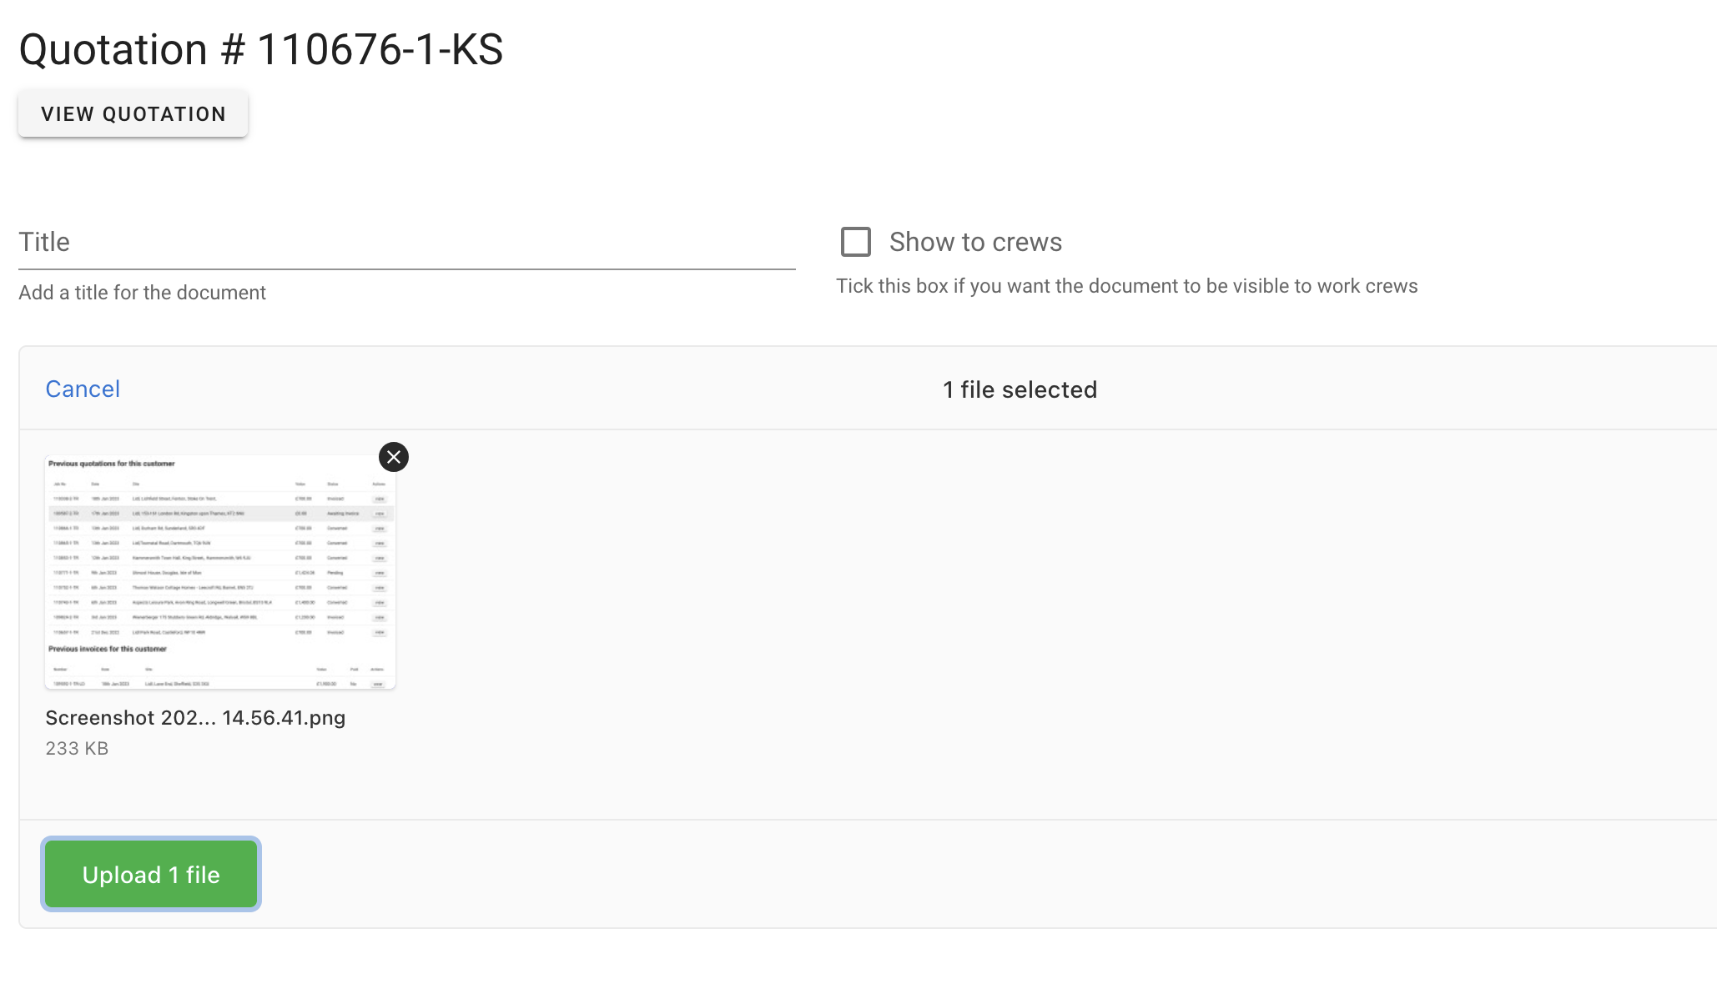
Task: Upload 1 file with green button
Action: [151, 874]
